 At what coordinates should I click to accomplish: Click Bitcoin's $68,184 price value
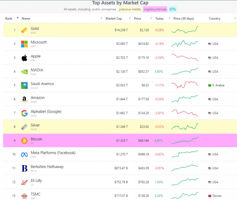click(x=143, y=141)
